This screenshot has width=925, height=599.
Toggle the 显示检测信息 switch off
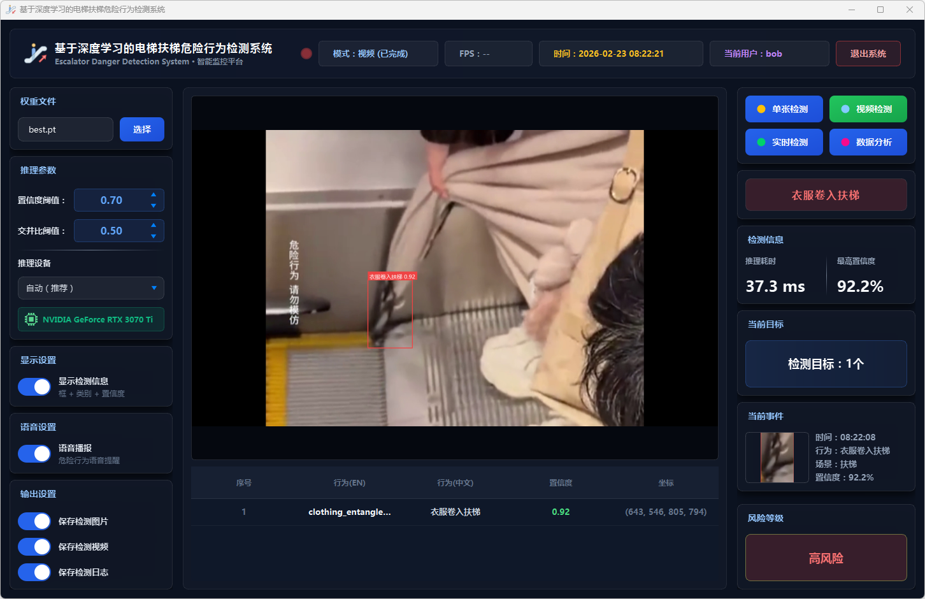point(34,387)
